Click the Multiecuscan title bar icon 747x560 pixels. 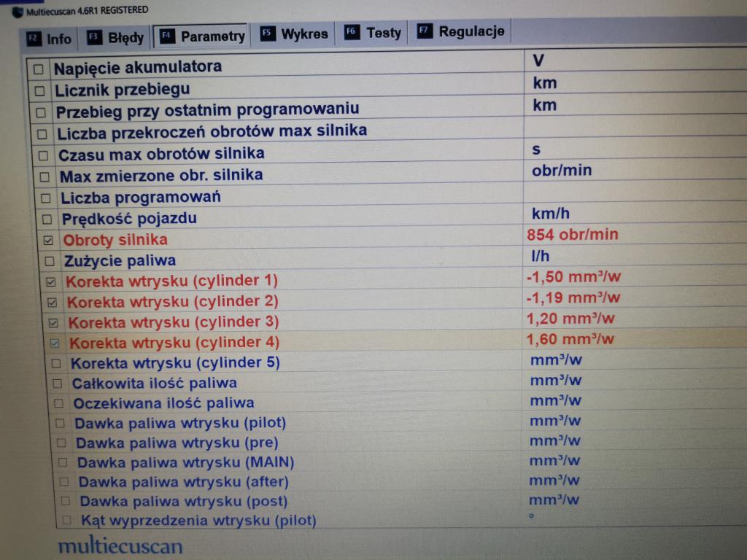[x=18, y=12]
